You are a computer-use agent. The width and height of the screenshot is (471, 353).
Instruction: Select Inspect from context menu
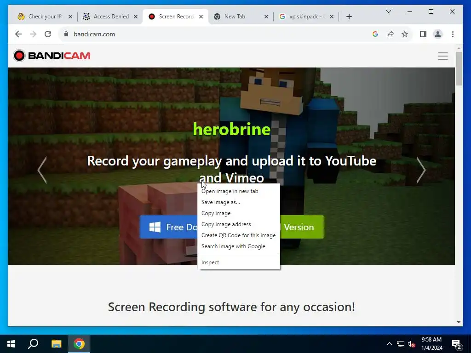tap(239, 262)
